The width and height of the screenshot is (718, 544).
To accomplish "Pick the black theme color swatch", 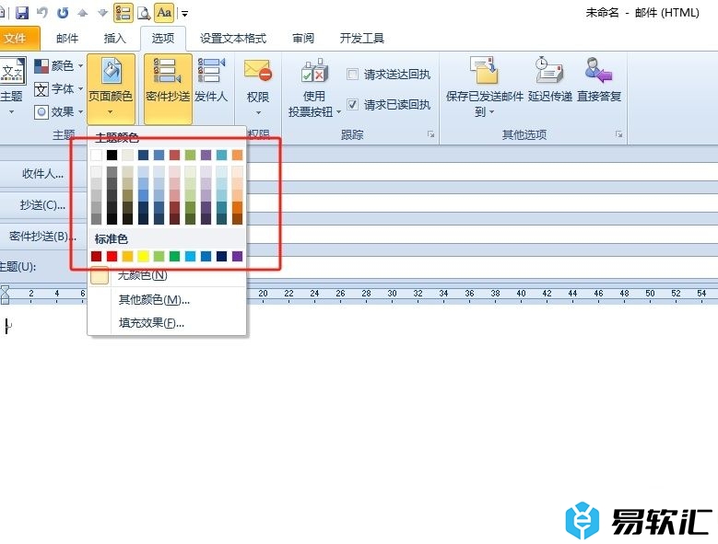I will click(112, 155).
